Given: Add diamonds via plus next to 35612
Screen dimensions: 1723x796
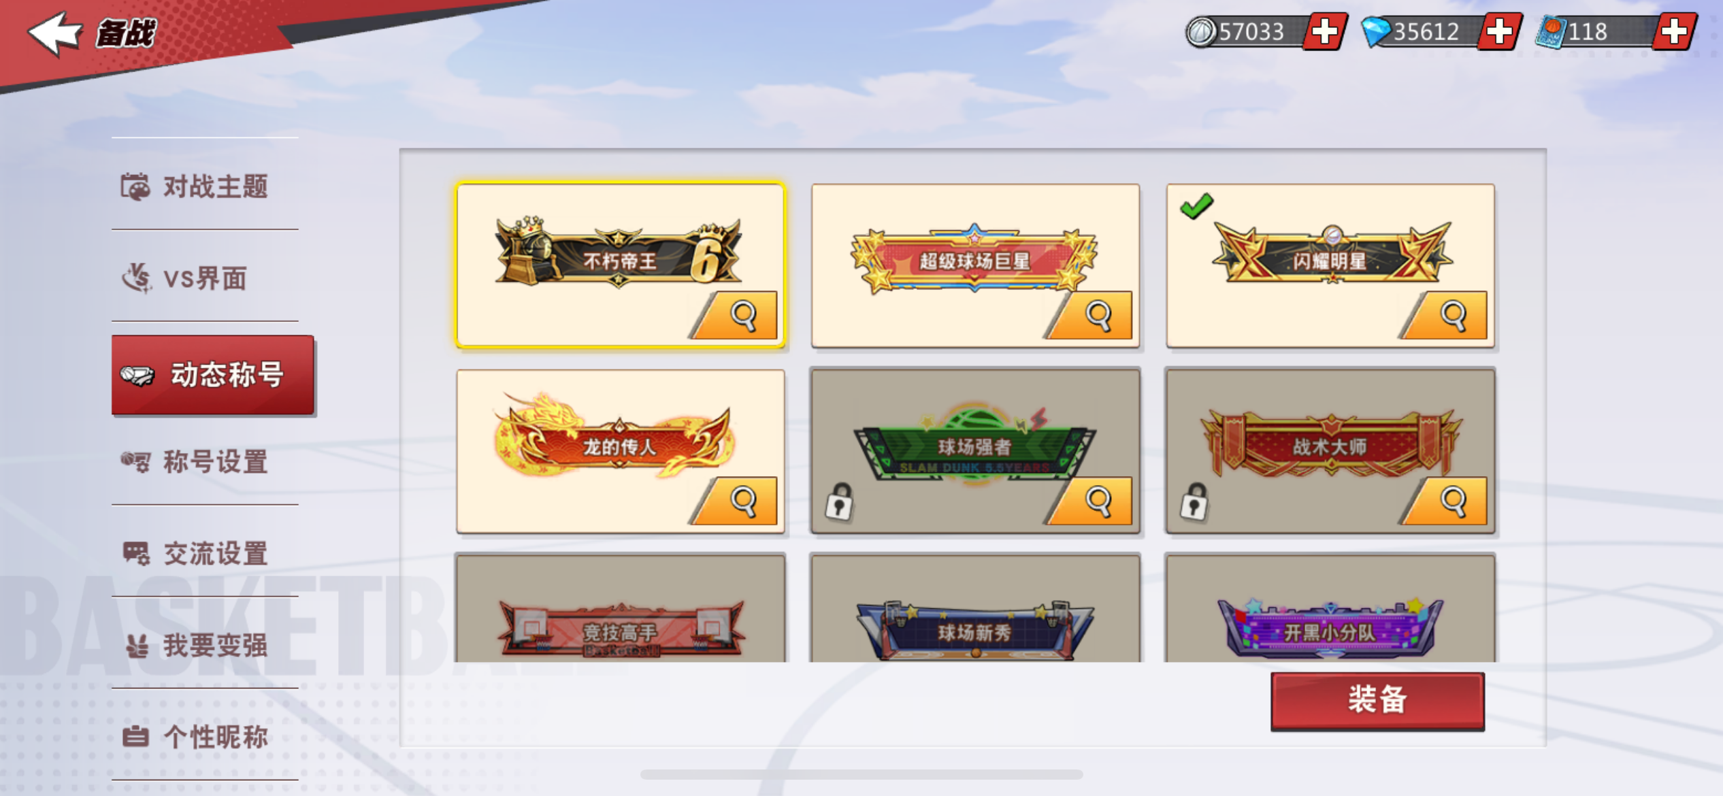Looking at the screenshot, I should 1500,31.
